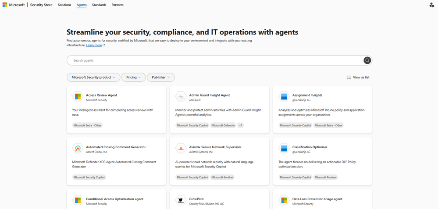Click the Search agents input field
This screenshot has height=209, width=438.
215,60
